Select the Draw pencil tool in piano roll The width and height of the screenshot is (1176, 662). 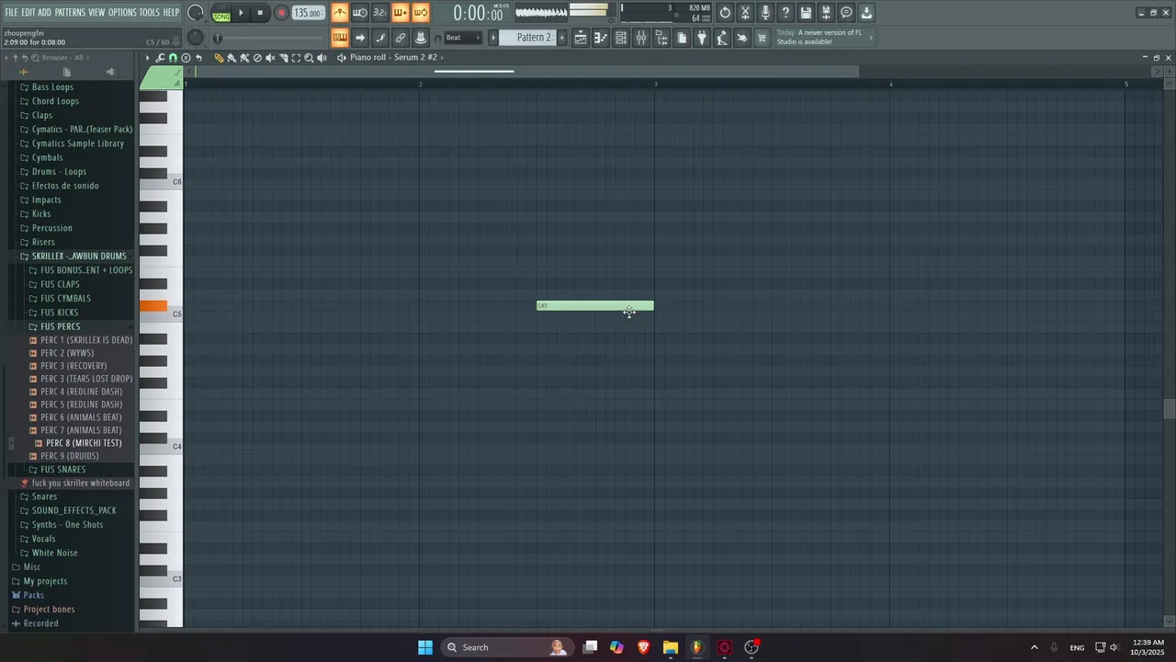click(219, 58)
